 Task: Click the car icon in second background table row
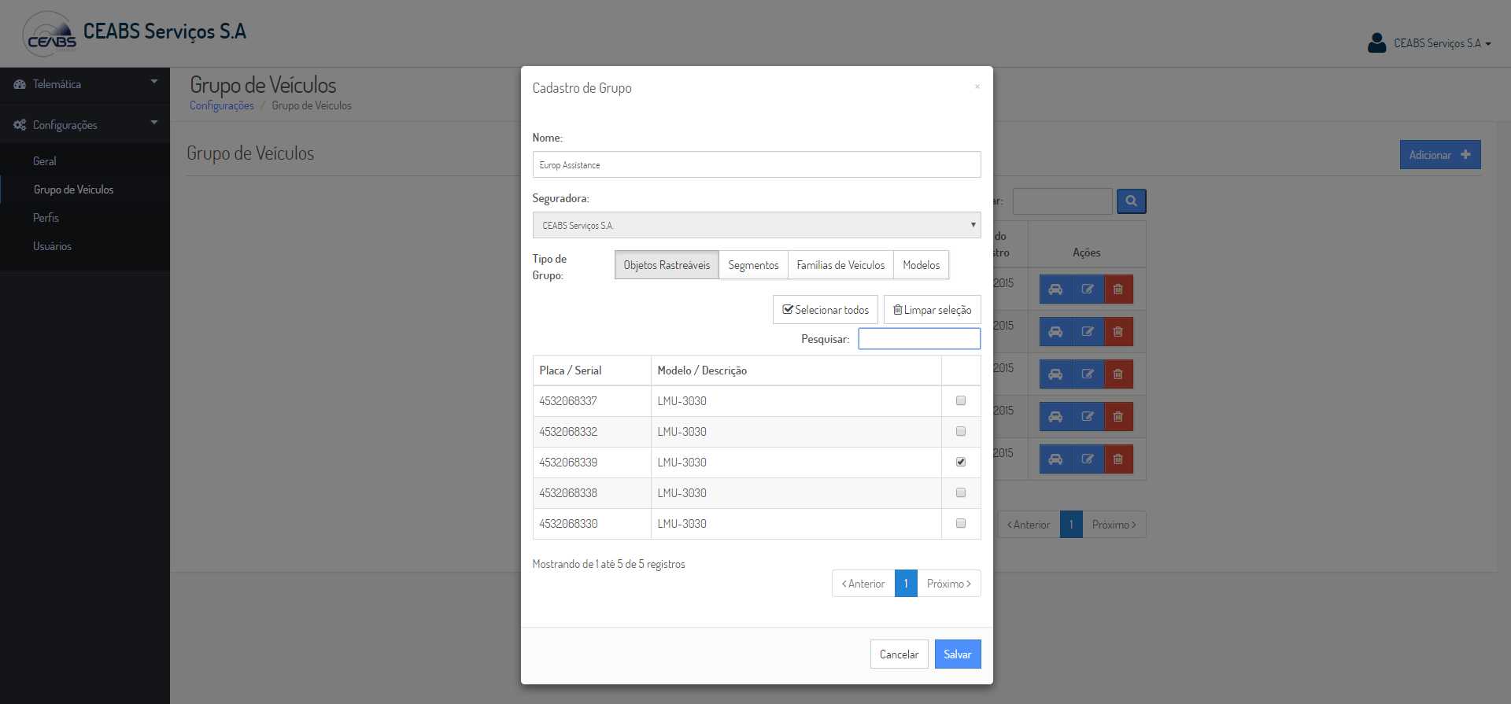point(1055,332)
